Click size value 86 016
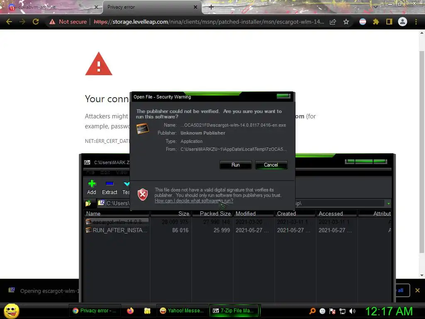The height and width of the screenshot is (319, 425). [180, 230]
